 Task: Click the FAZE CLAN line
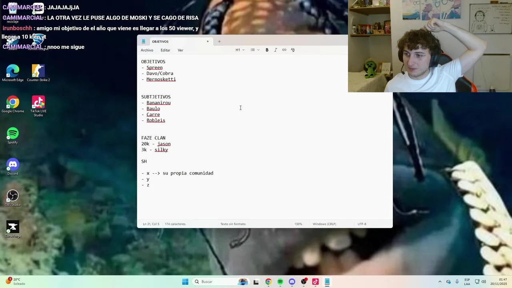click(153, 138)
